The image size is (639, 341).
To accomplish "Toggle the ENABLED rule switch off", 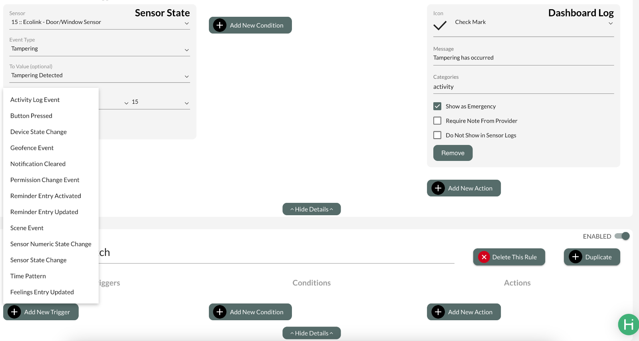I will click(x=622, y=236).
